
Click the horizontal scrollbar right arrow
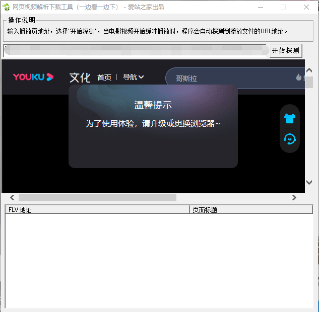tap(294, 198)
